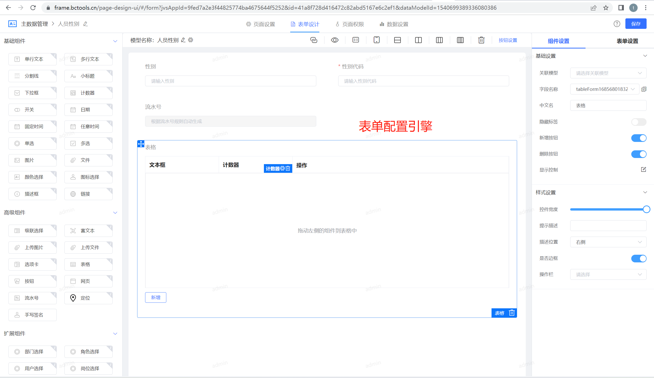The width and height of the screenshot is (654, 378).
Task: Toggle the 隐藏标签 switch
Action: 639,122
